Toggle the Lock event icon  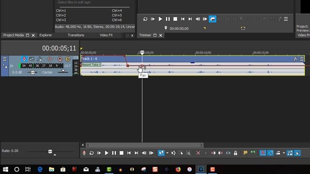pos(235,153)
